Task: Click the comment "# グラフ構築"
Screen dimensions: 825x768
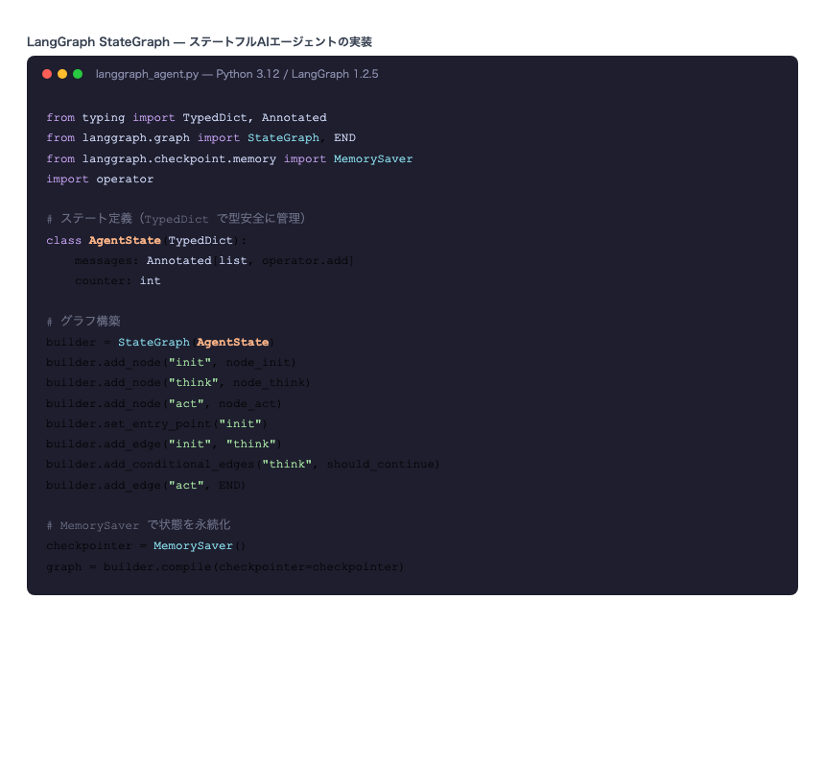Action: point(83,321)
